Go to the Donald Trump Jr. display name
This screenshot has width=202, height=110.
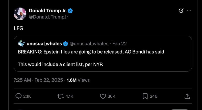[x=47, y=11]
